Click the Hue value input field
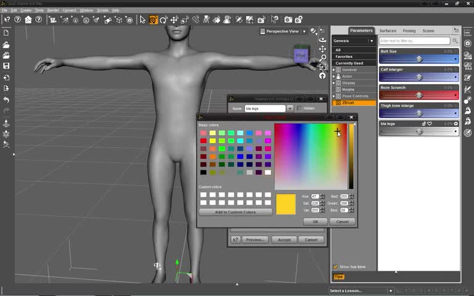Image resolution: width=474 pixels, height=296 pixels. (x=315, y=196)
